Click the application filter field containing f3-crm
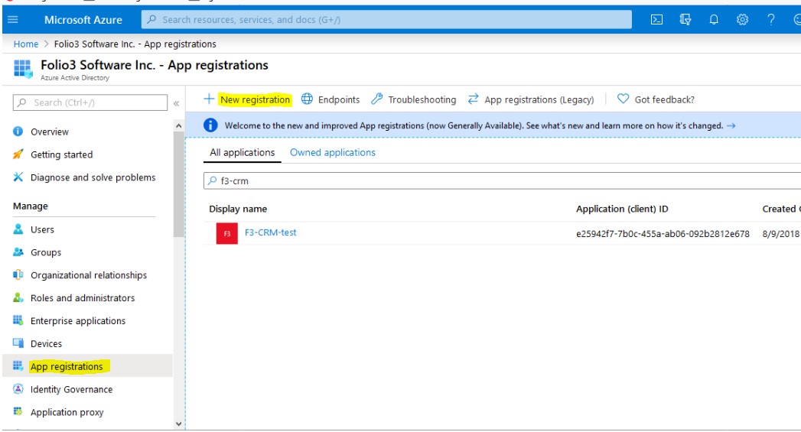Image resolution: width=801 pixels, height=432 pixels. [502, 180]
